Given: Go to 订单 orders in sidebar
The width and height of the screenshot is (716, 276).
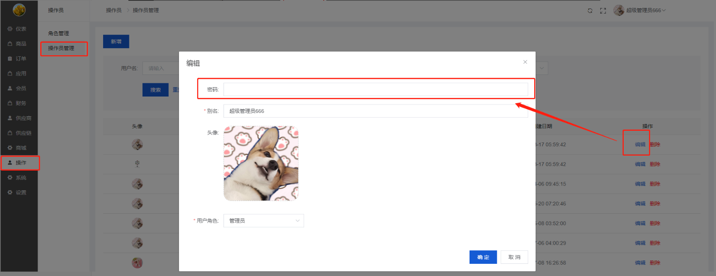Looking at the screenshot, I should [20, 59].
